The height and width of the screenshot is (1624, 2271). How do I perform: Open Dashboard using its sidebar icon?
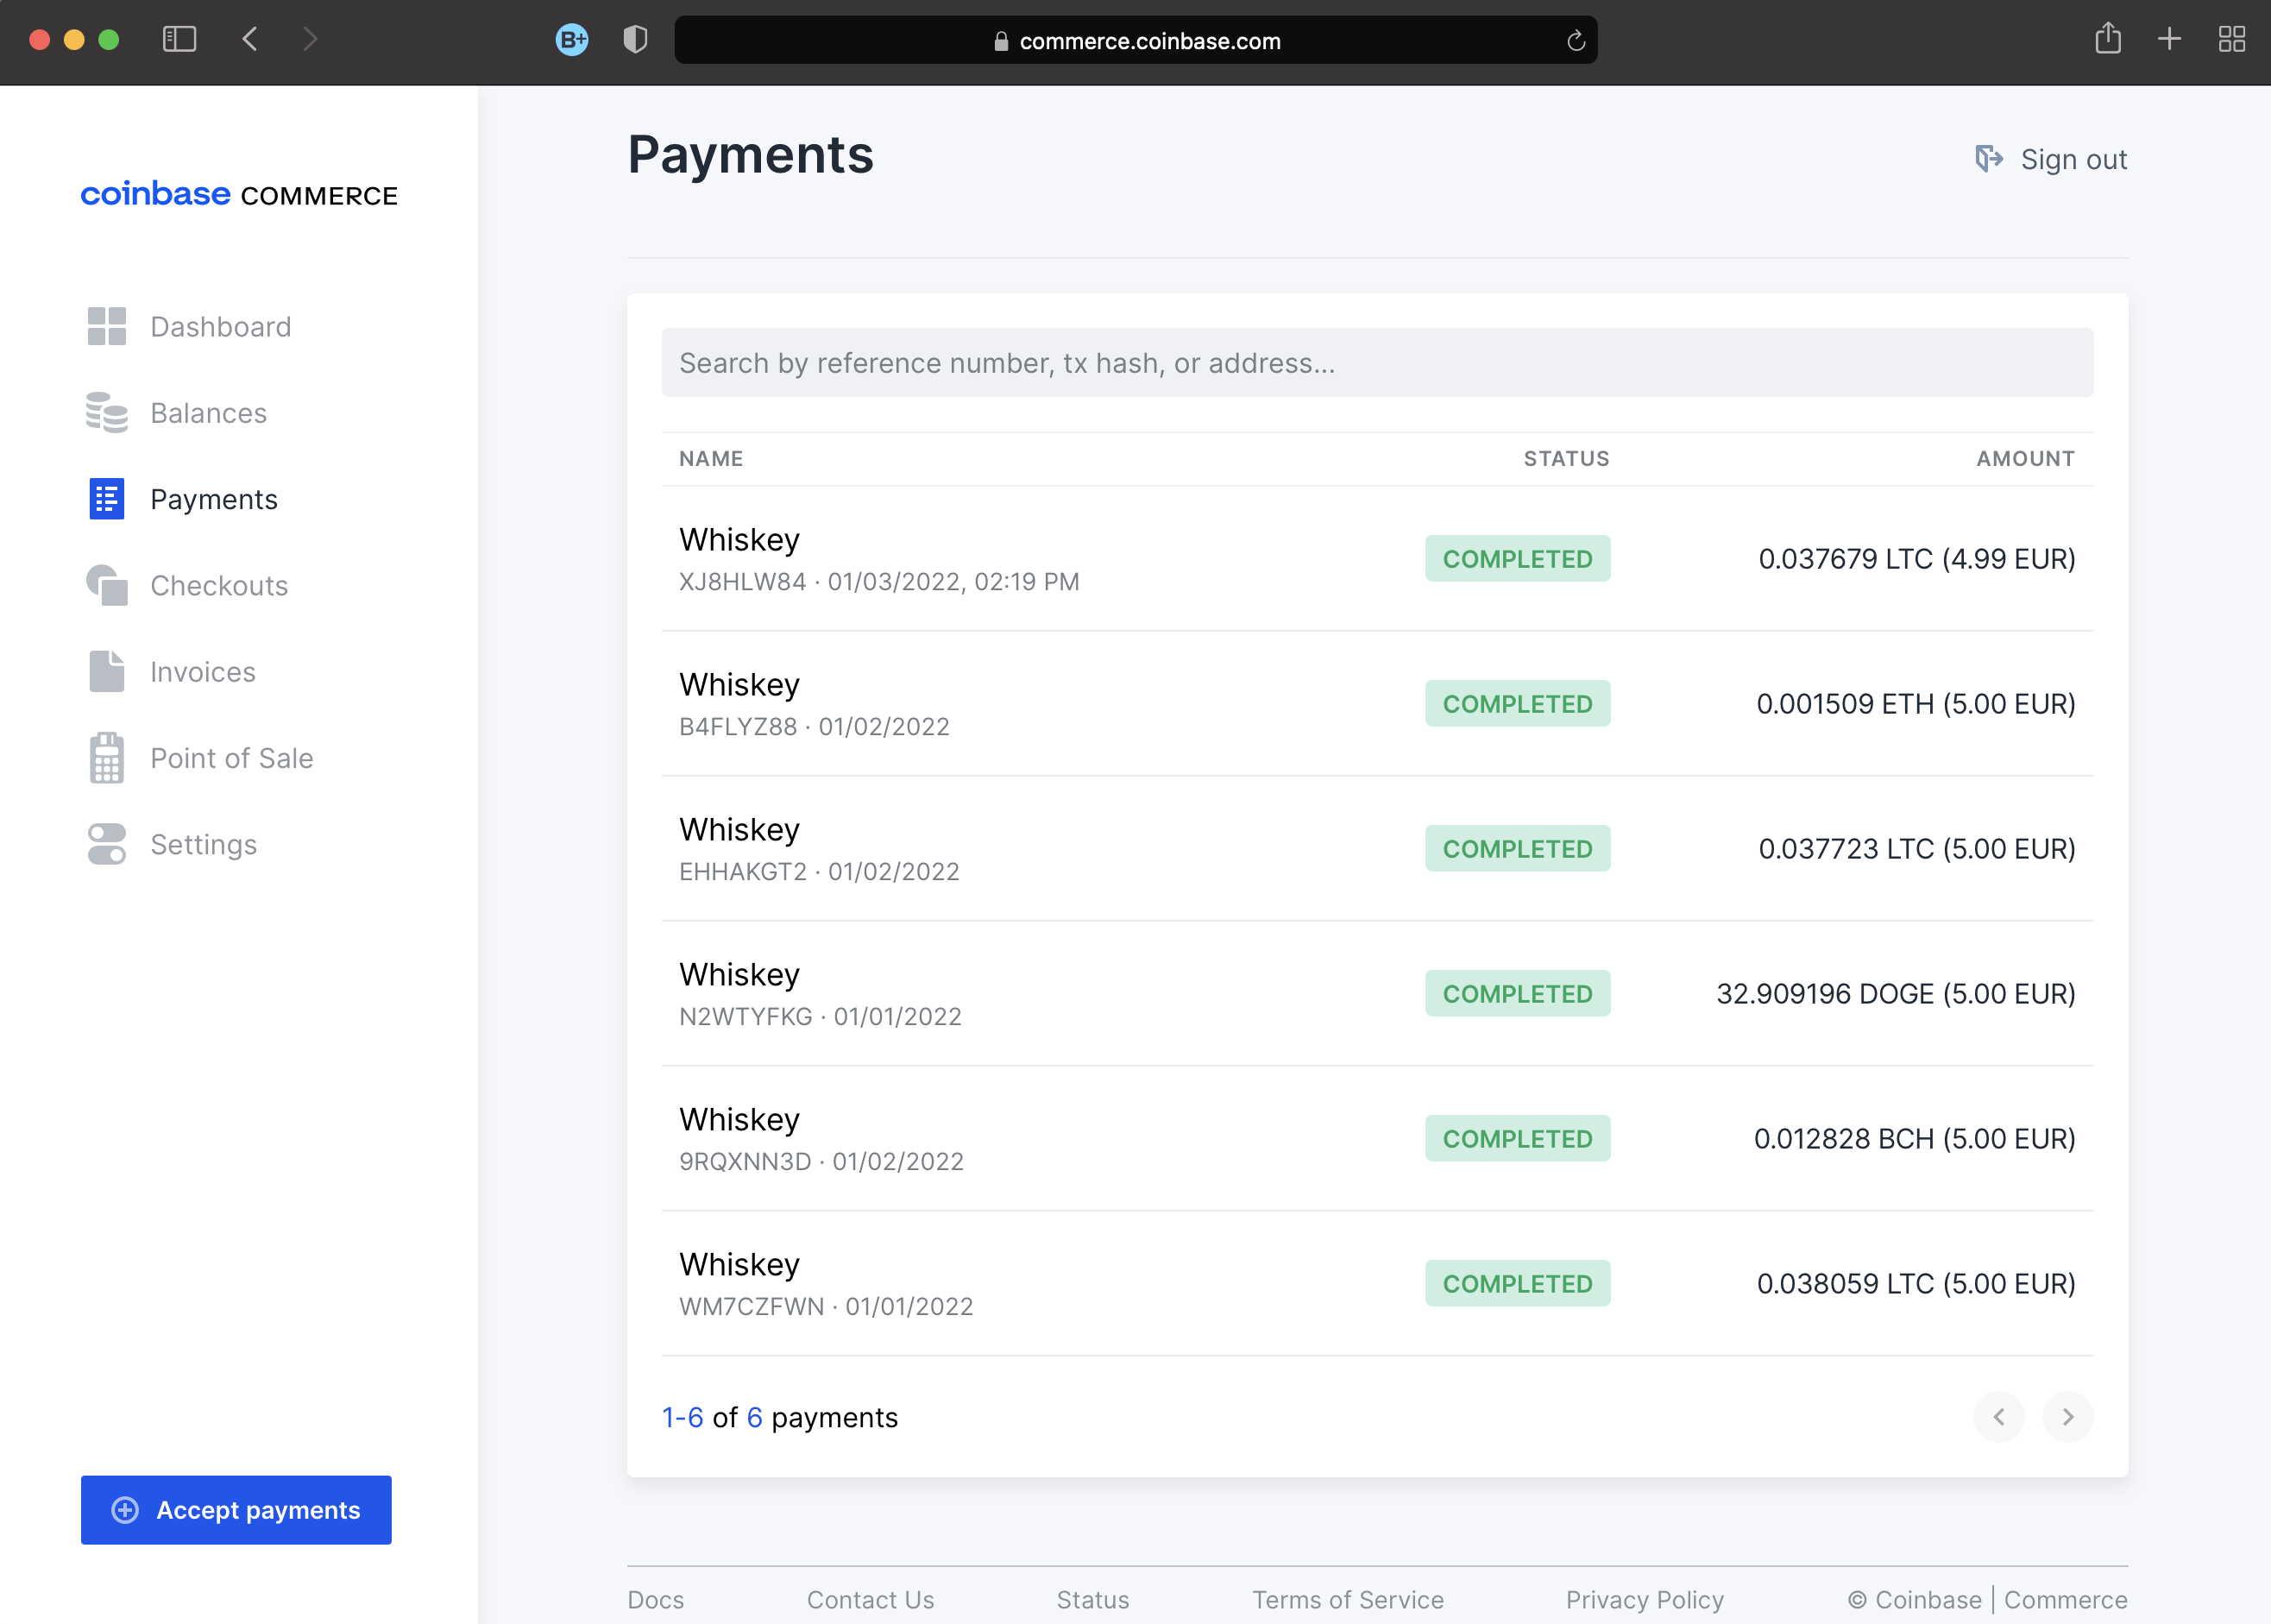(105, 326)
